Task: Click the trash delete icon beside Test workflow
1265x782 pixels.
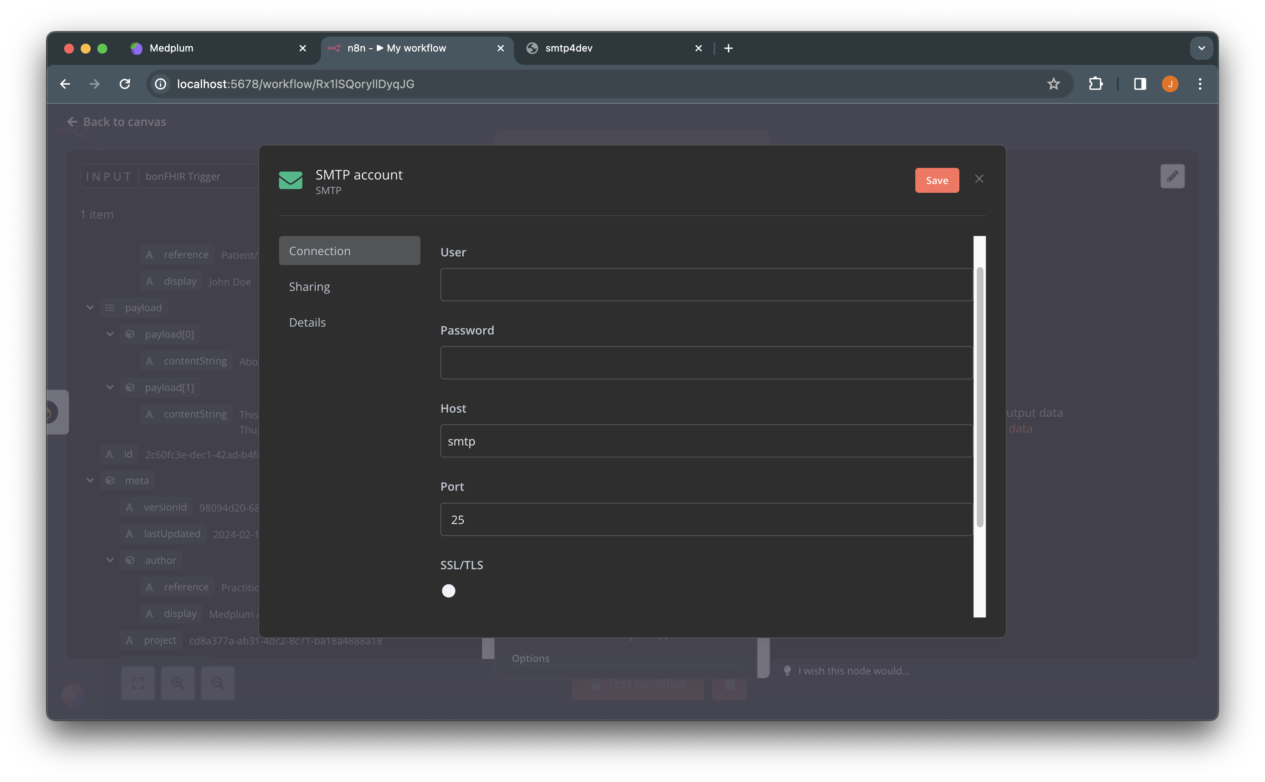Action: pyautogui.click(x=729, y=684)
